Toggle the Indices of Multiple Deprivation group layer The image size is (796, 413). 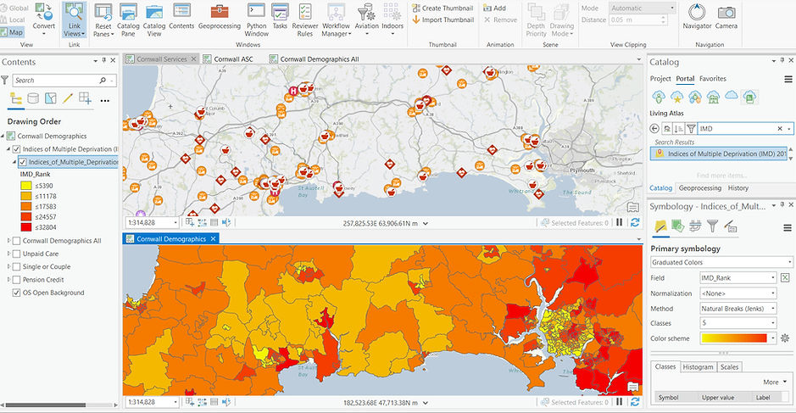pos(16,149)
